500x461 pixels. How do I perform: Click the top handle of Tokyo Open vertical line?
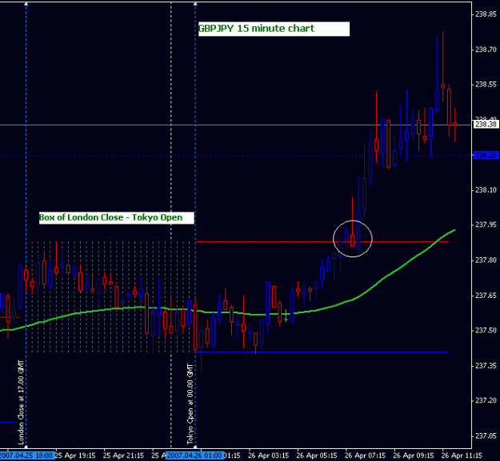click(x=195, y=4)
